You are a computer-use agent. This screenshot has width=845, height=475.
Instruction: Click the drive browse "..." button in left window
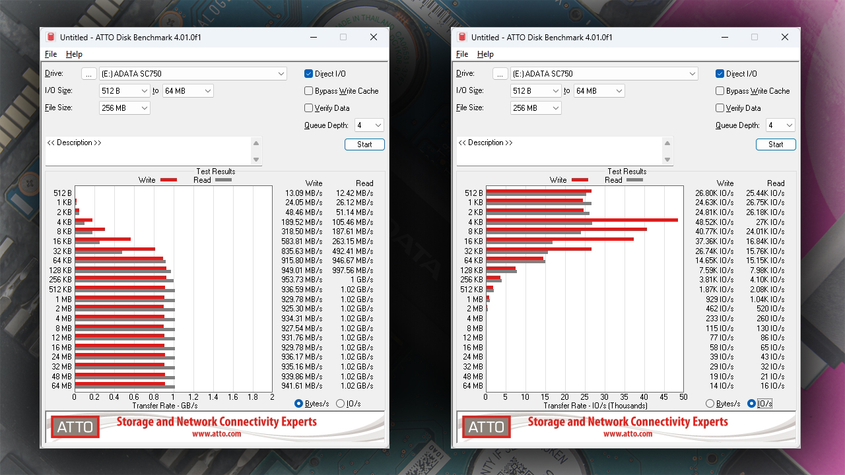pyautogui.click(x=89, y=74)
